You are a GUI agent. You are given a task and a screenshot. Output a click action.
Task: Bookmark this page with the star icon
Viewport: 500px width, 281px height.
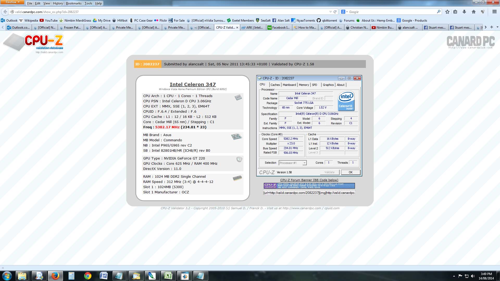(447, 12)
